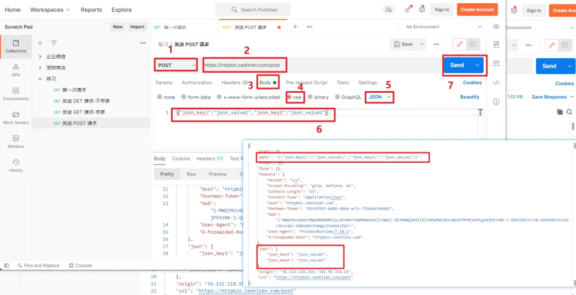Click the filter icon in collections sidebar
576x295 pixels.
[x=54, y=43]
